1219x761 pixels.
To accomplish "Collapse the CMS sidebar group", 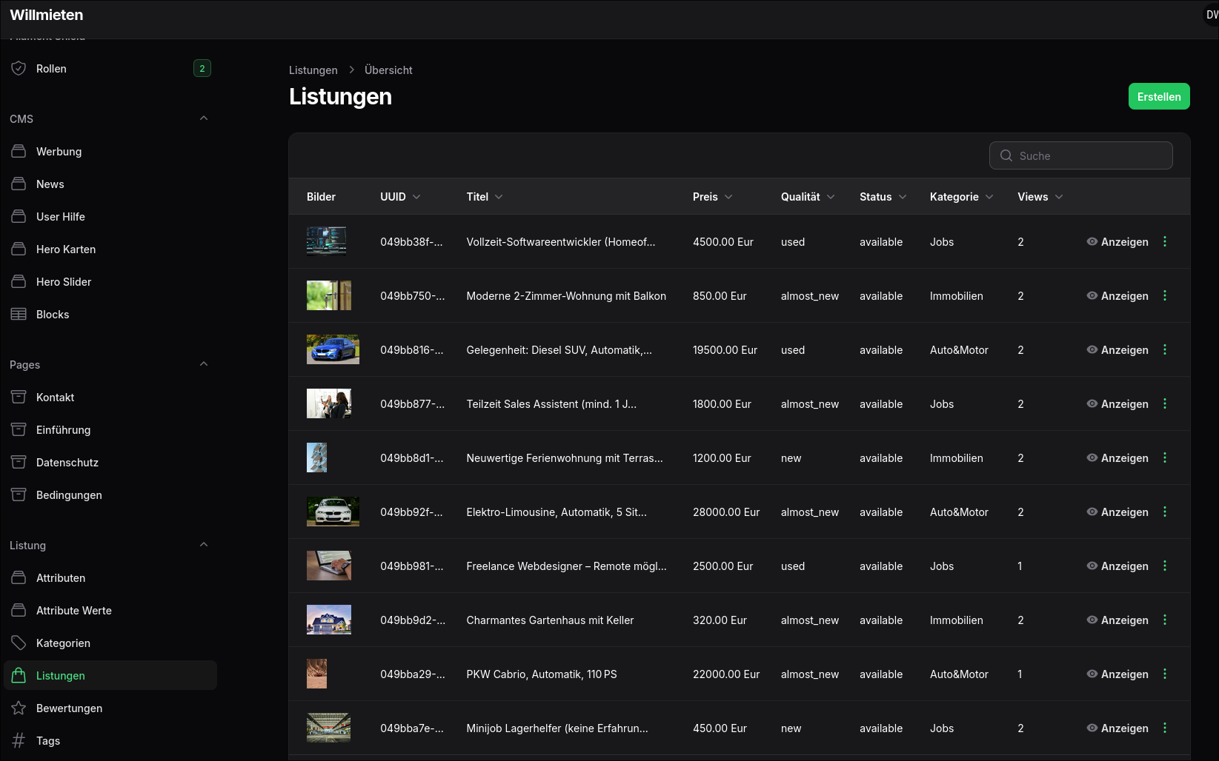I will coord(204,118).
